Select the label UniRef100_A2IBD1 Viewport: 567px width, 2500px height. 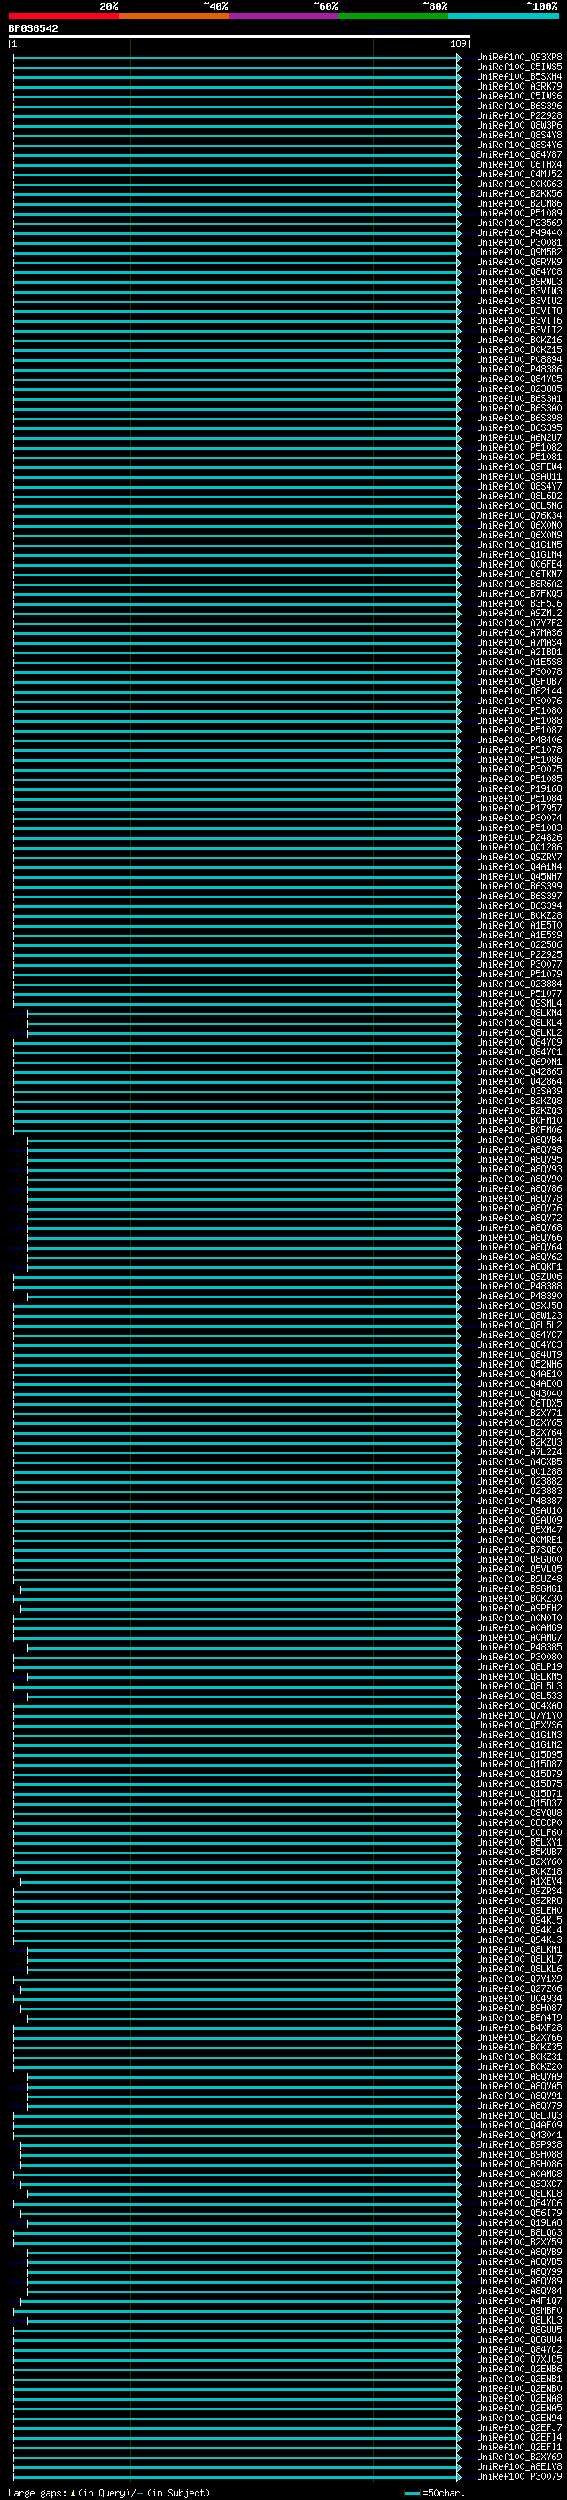pyautogui.click(x=519, y=652)
